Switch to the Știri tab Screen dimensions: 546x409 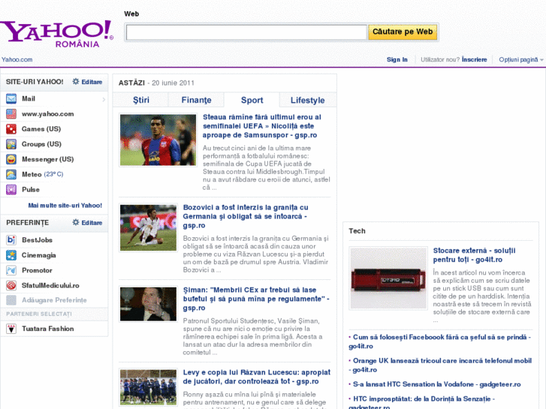coord(141,101)
